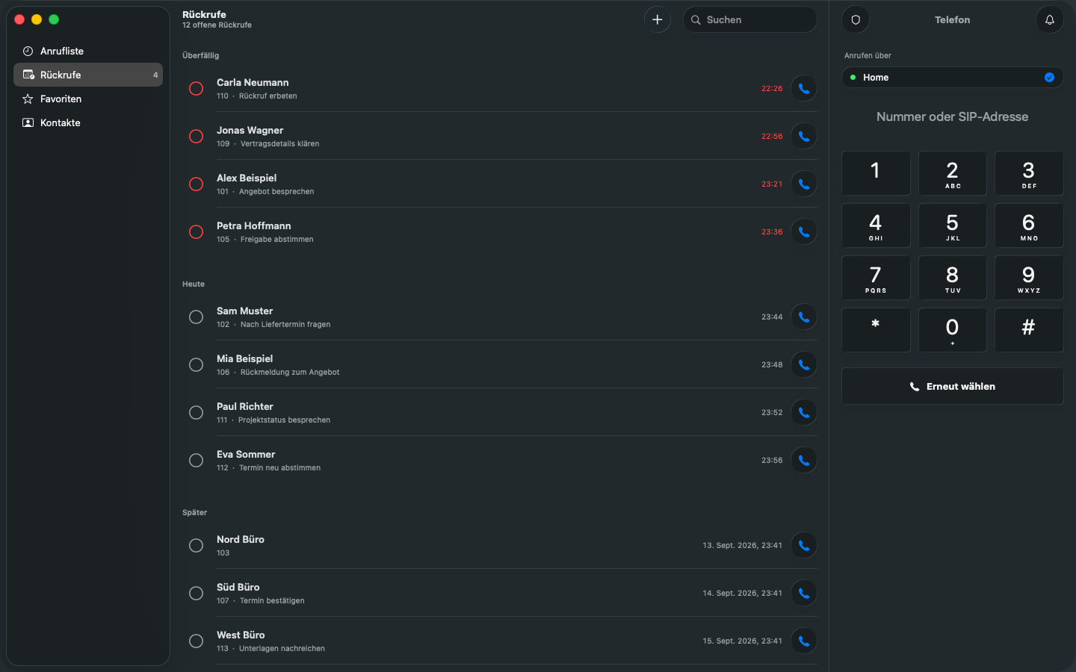Dial Eva Sommer via phone icon
Screen dimensions: 1076x672
coord(804,460)
